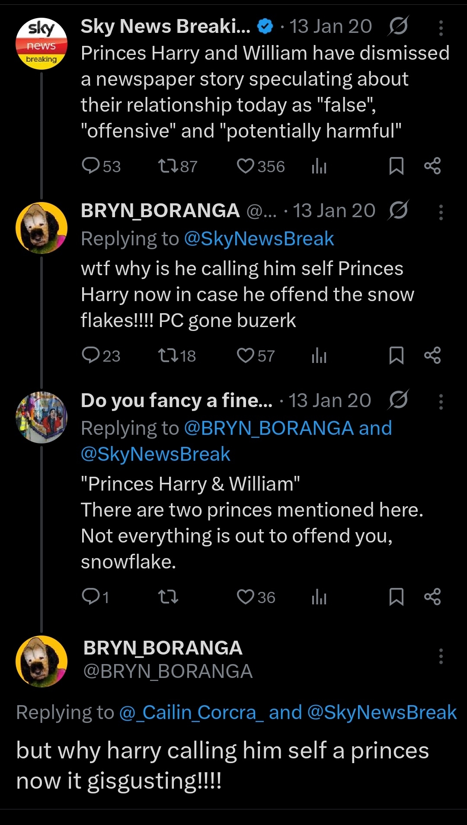Open options menu on BRYN_BORANGA's first reply
The width and height of the screenshot is (467, 825).
tap(441, 212)
